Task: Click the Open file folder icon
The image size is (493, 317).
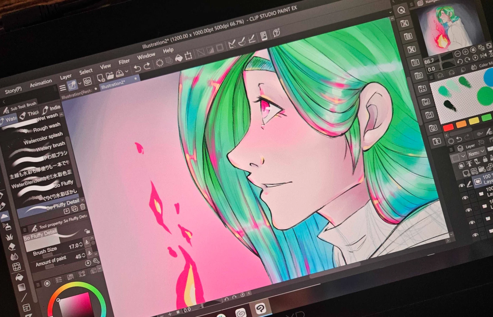Action: point(110,75)
